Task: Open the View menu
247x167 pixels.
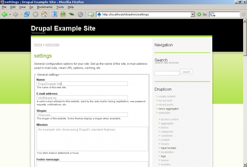Action: pos(22,7)
